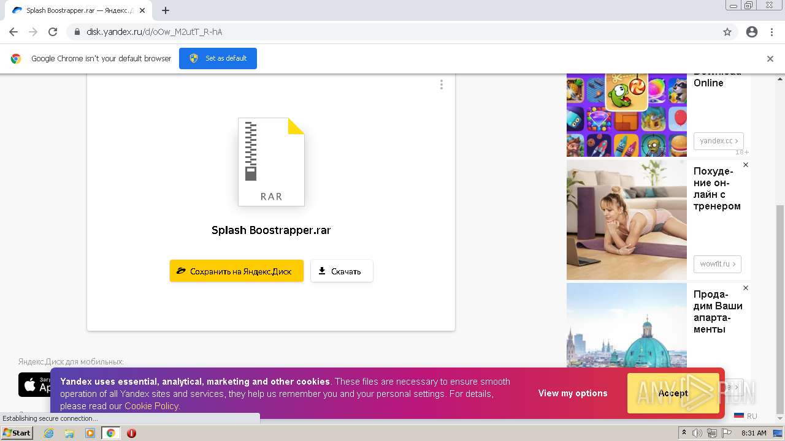Open the Windows Start menu
The height and width of the screenshot is (441, 785).
click(x=17, y=433)
